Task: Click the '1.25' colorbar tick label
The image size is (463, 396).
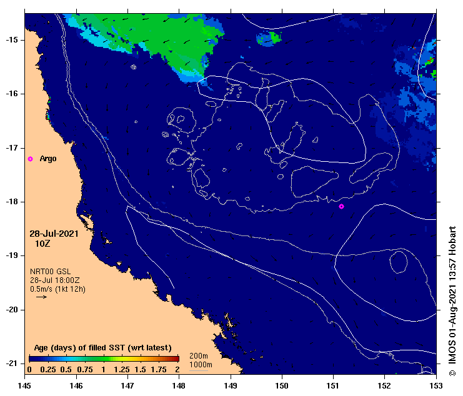Action: (x=122, y=369)
